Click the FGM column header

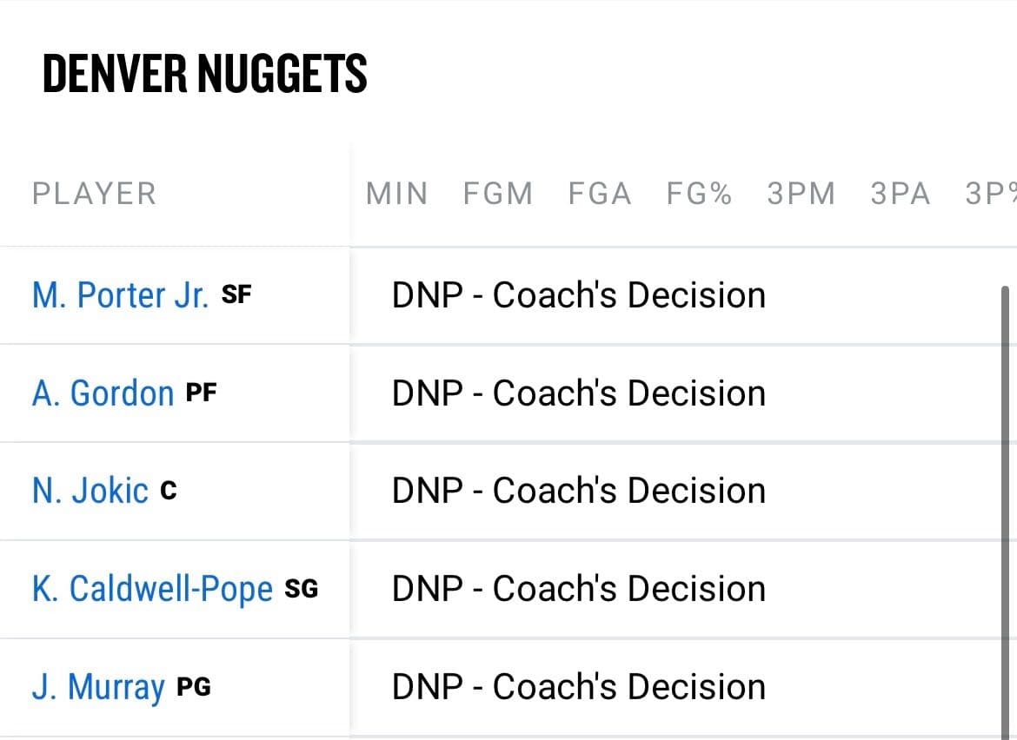pos(497,193)
